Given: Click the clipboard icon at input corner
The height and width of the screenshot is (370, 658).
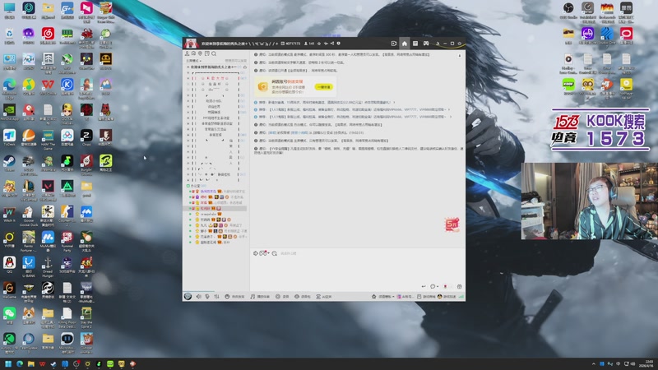Looking at the screenshot, I should [x=460, y=286].
